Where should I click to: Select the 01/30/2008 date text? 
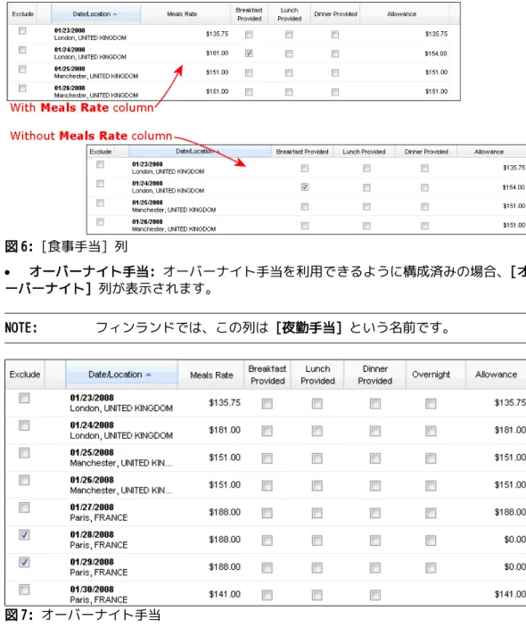[92, 590]
